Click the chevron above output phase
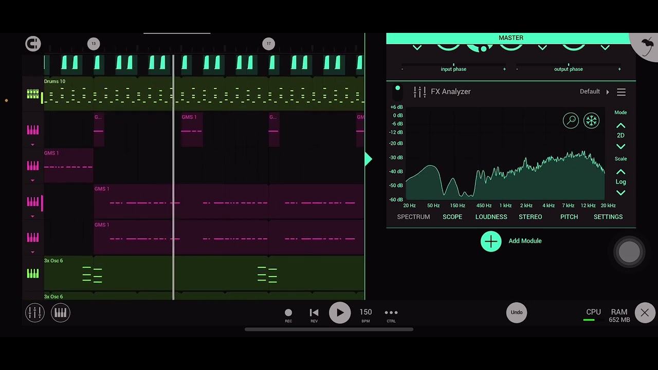This screenshot has width=658, height=370. [x=542, y=48]
